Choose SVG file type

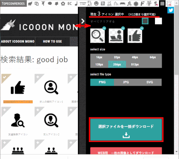click(150, 82)
